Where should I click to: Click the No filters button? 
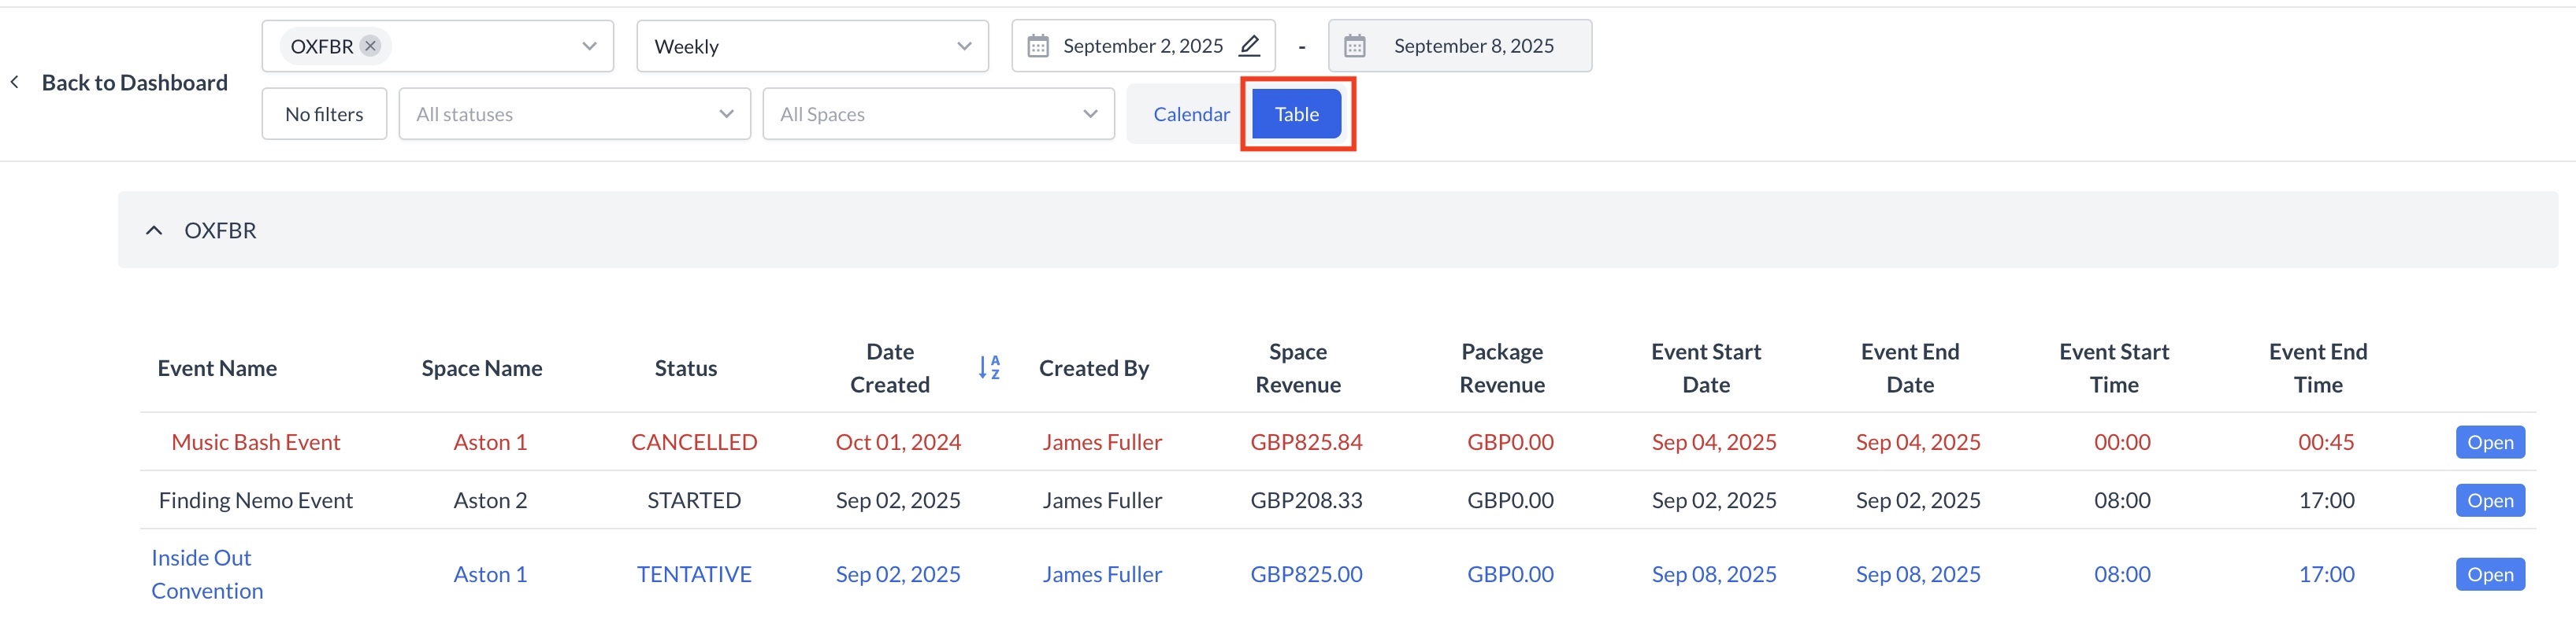324,114
